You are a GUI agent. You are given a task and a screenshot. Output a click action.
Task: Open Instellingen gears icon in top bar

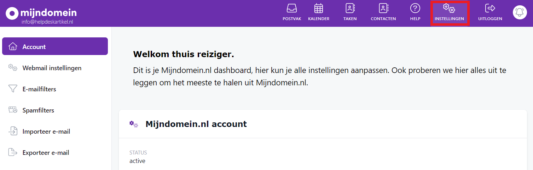tap(449, 8)
